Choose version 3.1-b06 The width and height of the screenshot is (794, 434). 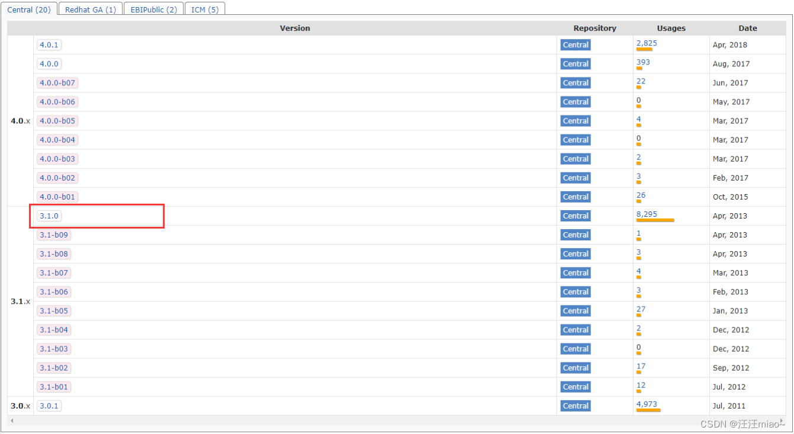tap(54, 292)
